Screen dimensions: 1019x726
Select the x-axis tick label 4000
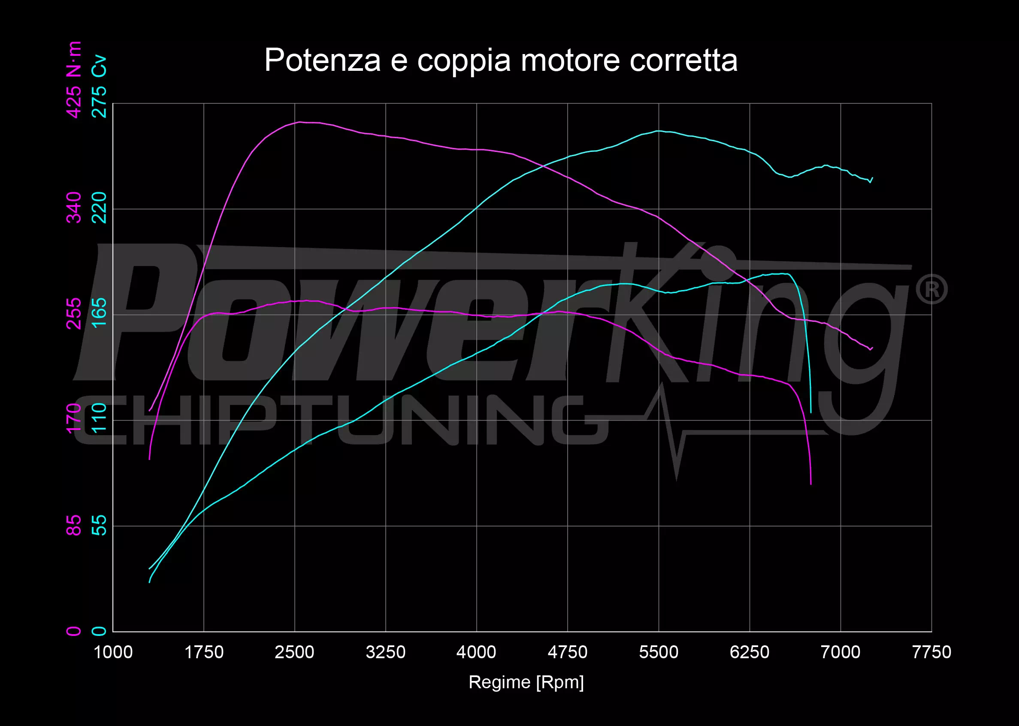coord(476,652)
